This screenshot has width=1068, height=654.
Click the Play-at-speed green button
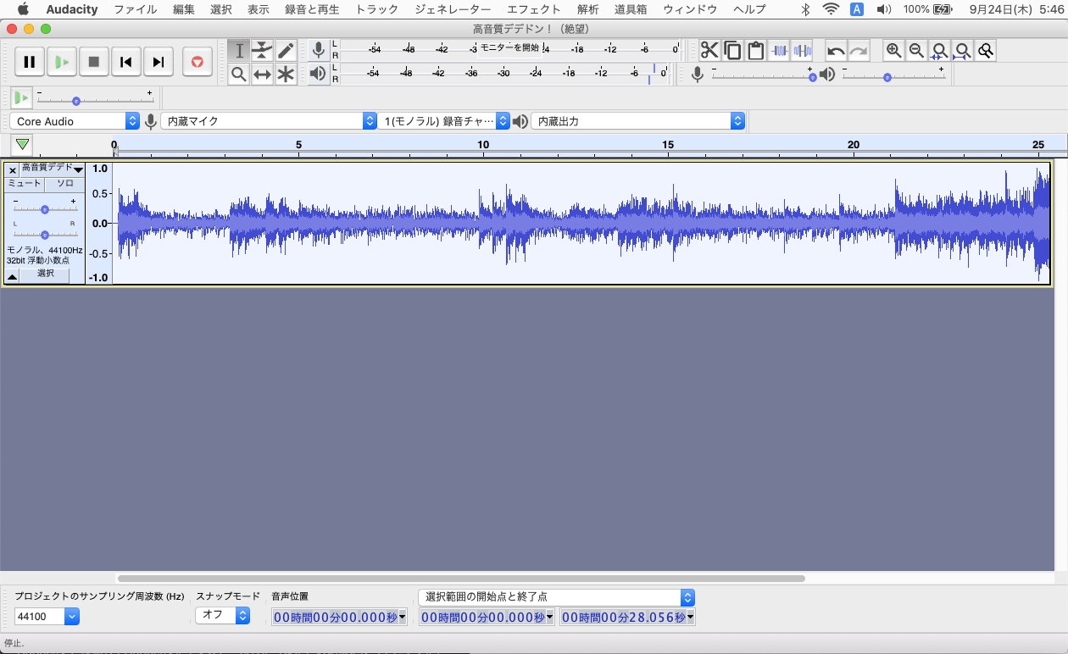click(22, 97)
